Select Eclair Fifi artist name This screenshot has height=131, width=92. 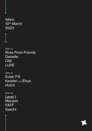pos(13,77)
